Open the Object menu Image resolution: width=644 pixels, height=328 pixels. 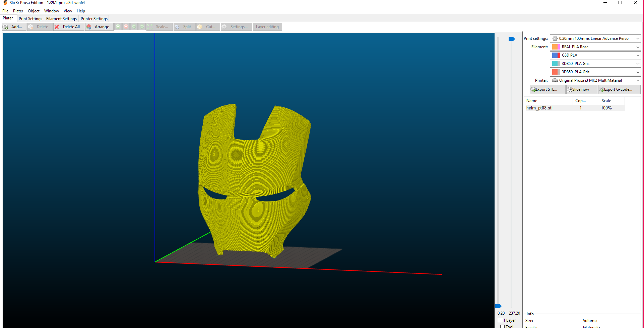[34, 11]
